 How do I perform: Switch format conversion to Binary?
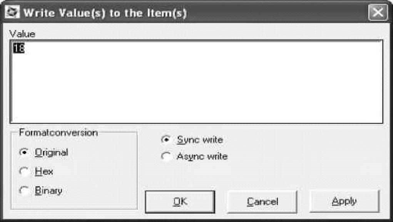click(x=24, y=191)
